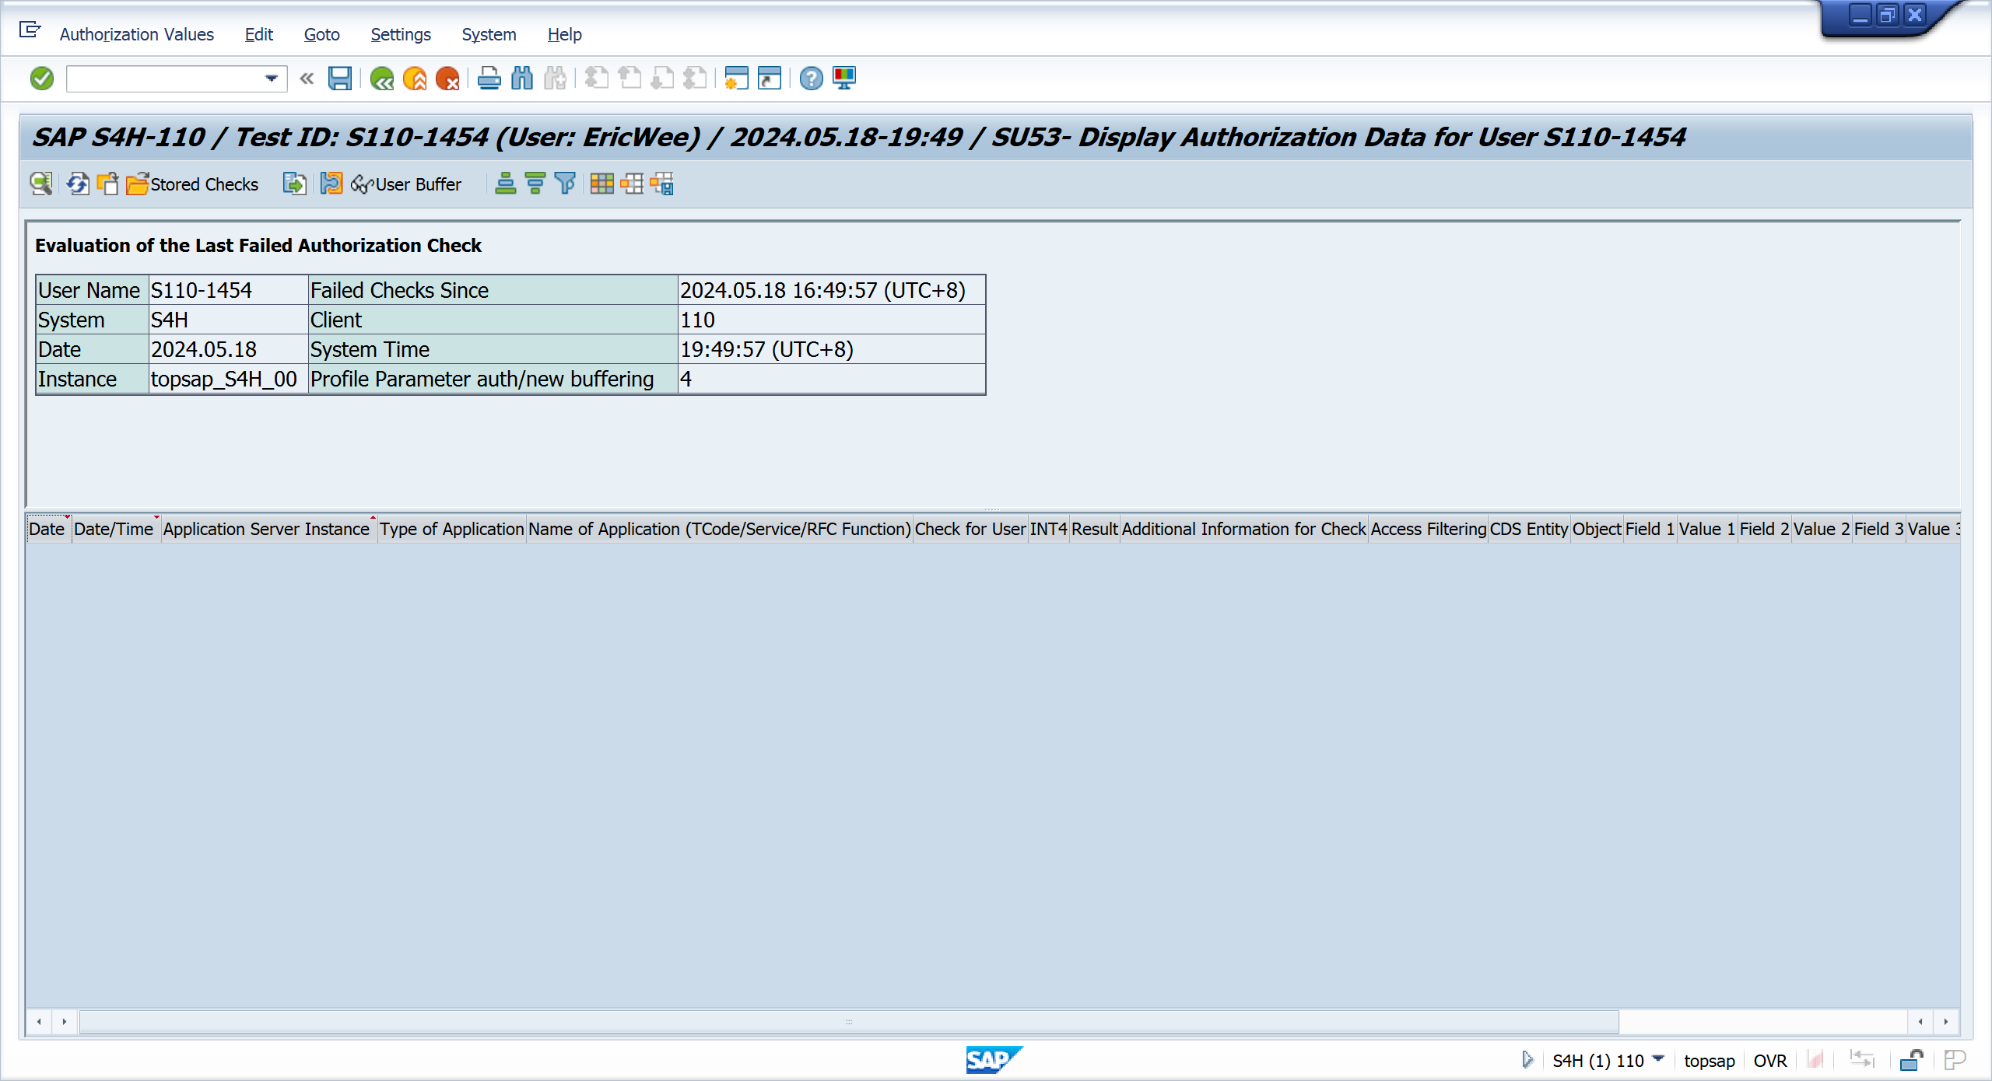Viewport: 1992px width, 1081px height.
Task: Click the horizontal scrollbar of the table
Action: click(848, 1021)
